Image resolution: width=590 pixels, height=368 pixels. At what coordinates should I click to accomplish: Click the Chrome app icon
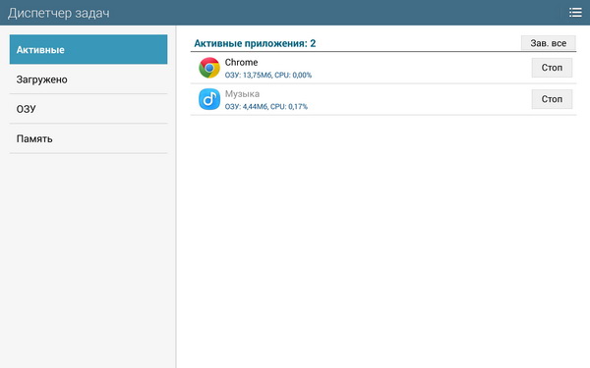tap(209, 68)
